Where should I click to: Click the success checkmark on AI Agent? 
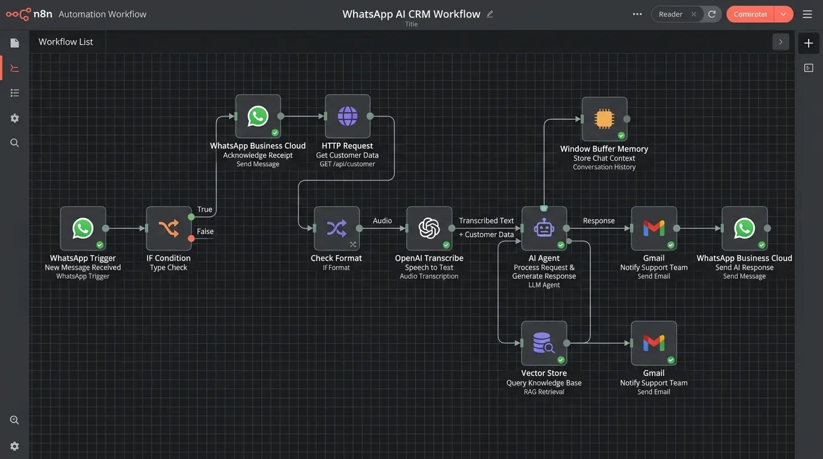click(560, 244)
